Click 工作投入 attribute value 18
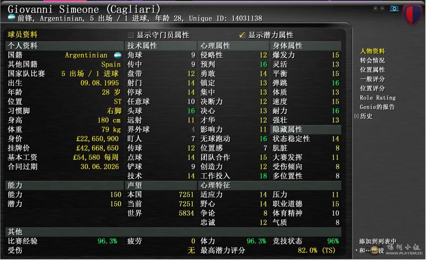 264,176
